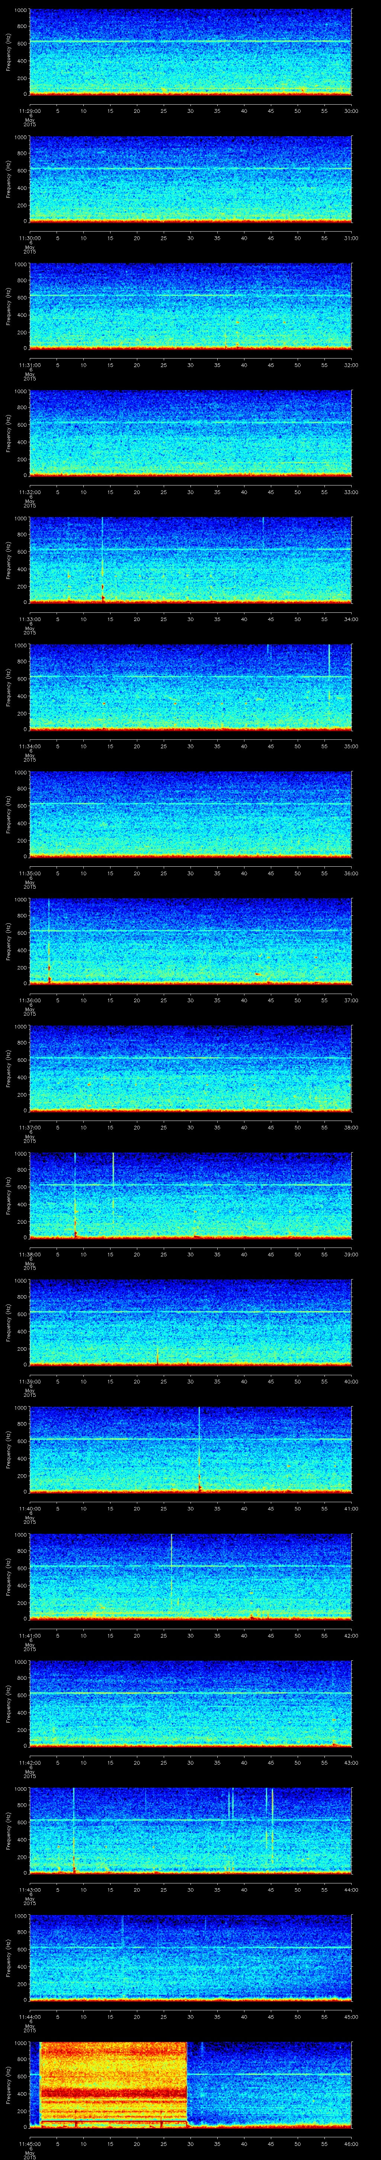Click the spike near 8 seconds in 11:38 spectrogram
This screenshot has height=2160, width=381.
(x=76, y=1195)
